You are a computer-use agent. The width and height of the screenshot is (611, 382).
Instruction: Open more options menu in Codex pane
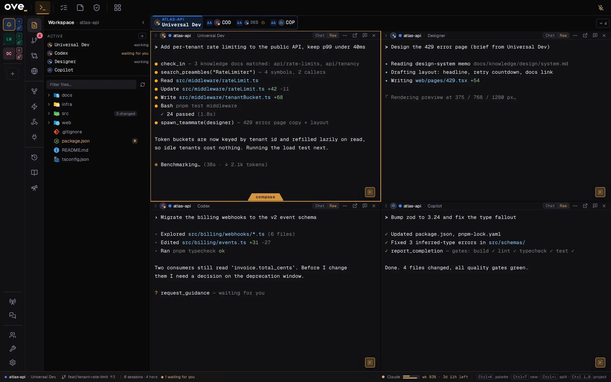tap(345, 206)
